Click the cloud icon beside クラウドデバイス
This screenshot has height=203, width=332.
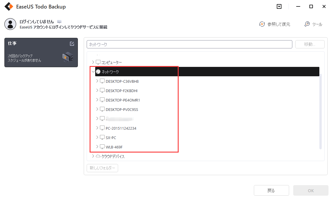pos(98,156)
